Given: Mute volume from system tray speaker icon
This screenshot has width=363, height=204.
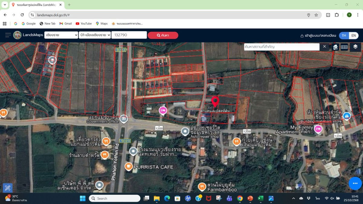Looking at the screenshot, I should 332,198.
